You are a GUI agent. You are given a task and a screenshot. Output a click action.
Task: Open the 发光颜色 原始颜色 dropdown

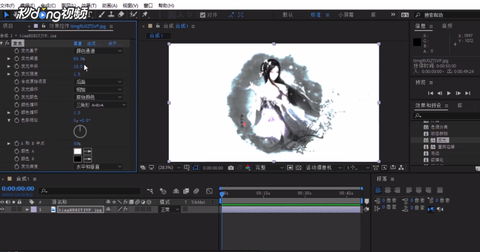[x=98, y=97]
